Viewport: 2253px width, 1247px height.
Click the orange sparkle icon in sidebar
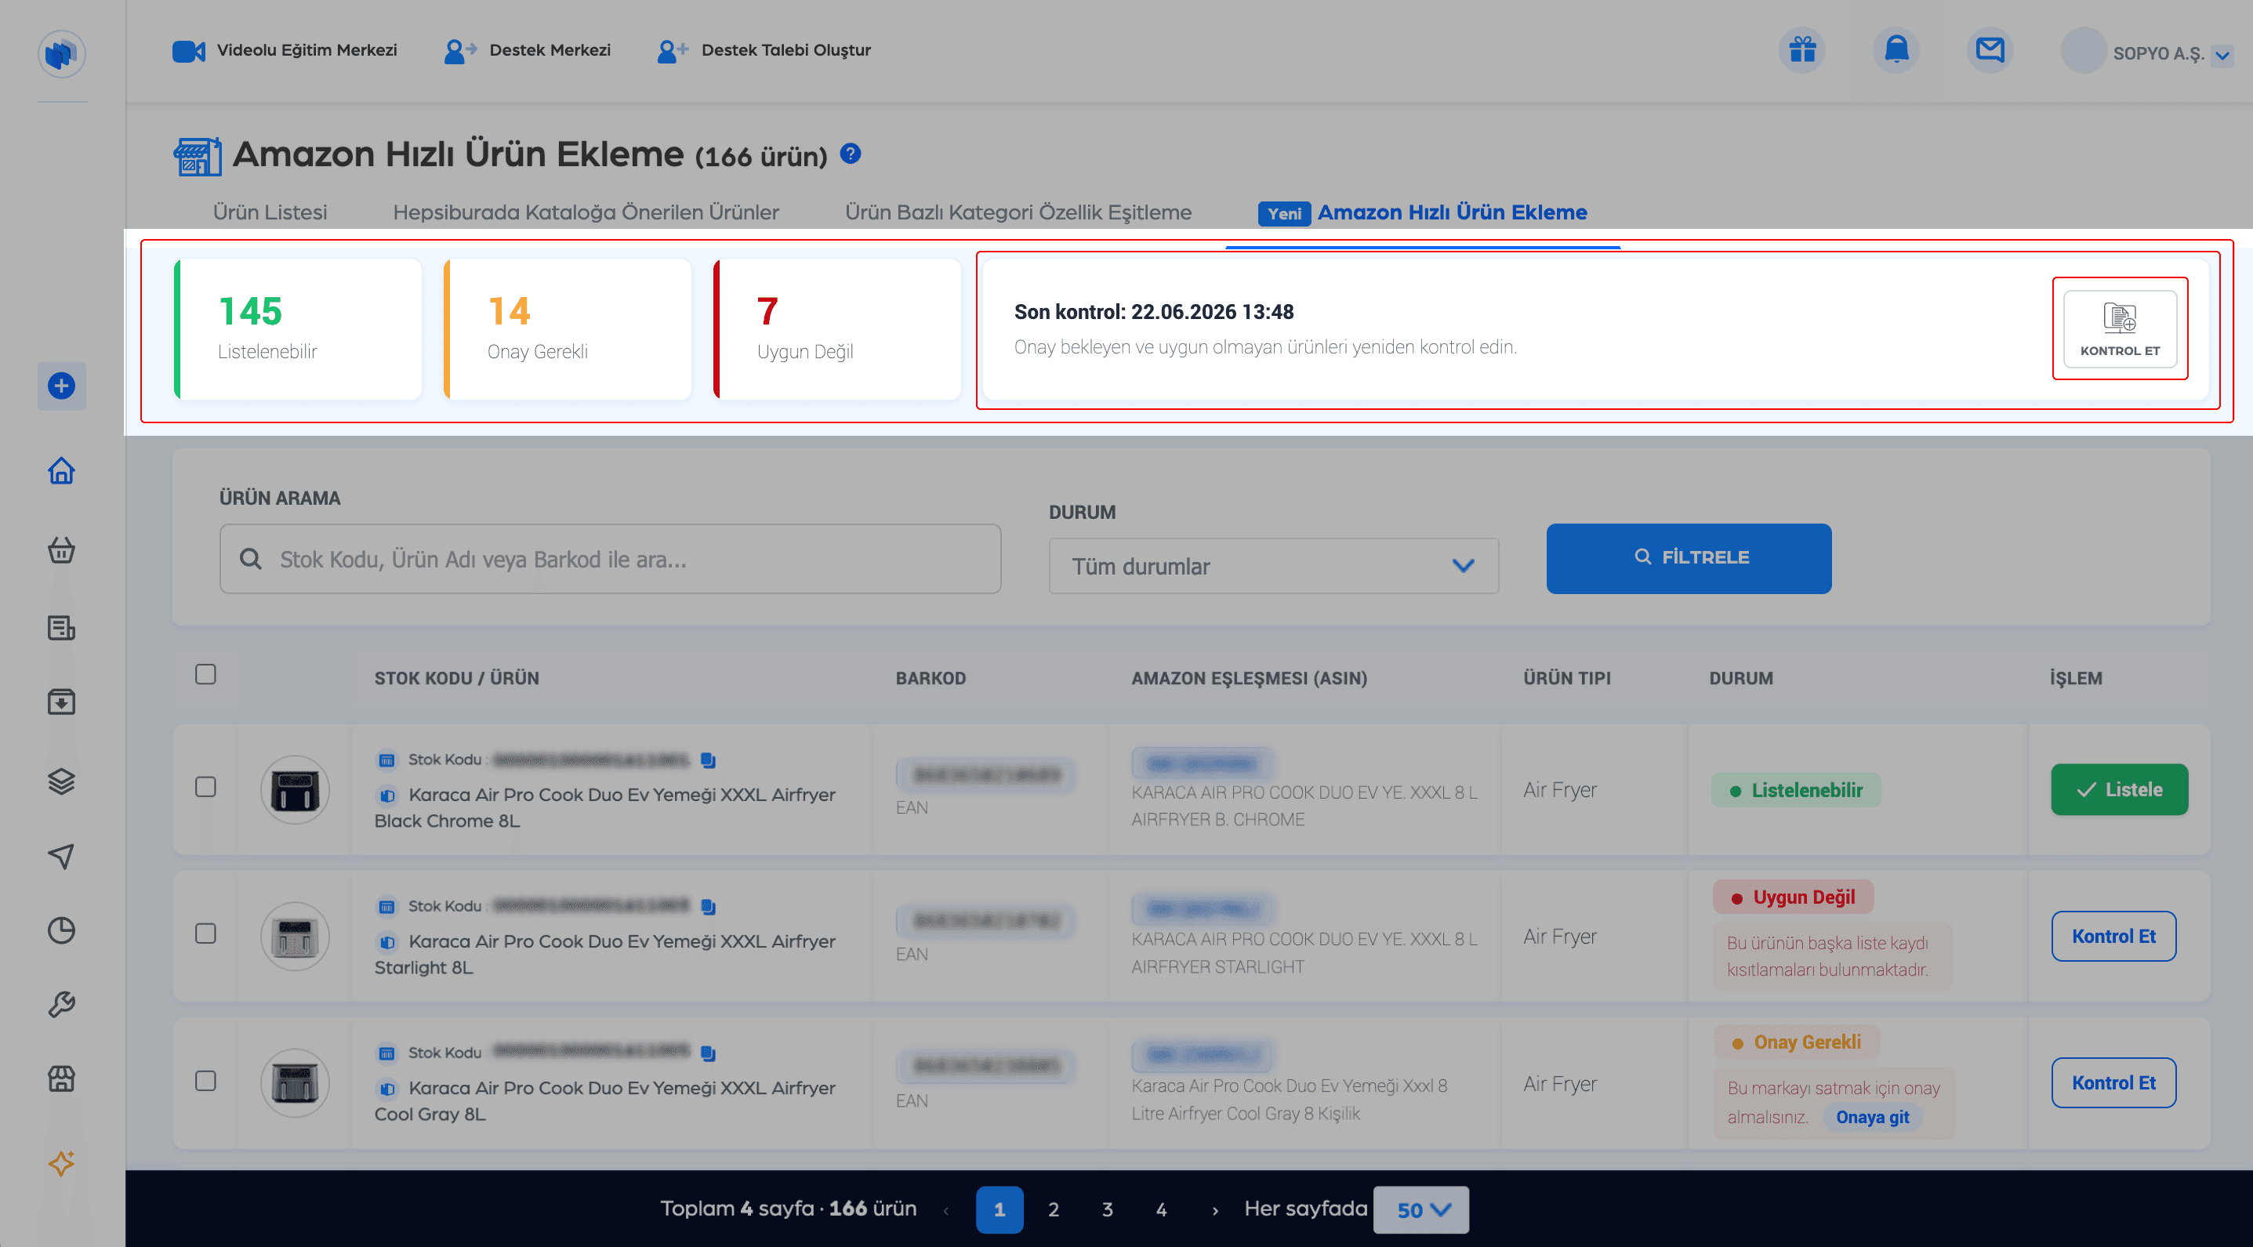[x=61, y=1163]
